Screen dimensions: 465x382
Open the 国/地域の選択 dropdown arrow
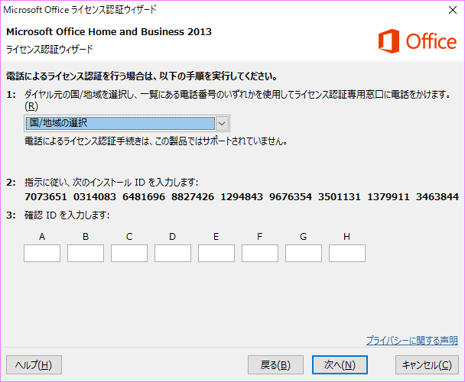223,123
